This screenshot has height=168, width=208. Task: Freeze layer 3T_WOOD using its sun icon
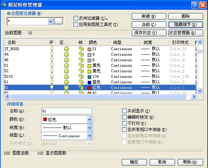[66, 49]
